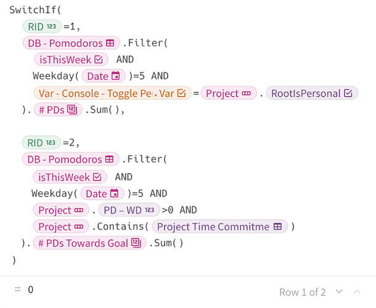Go to next row with down chevron
The image size is (376, 308).
[339, 292]
